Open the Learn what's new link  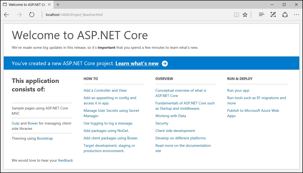(x=137, y=63)
